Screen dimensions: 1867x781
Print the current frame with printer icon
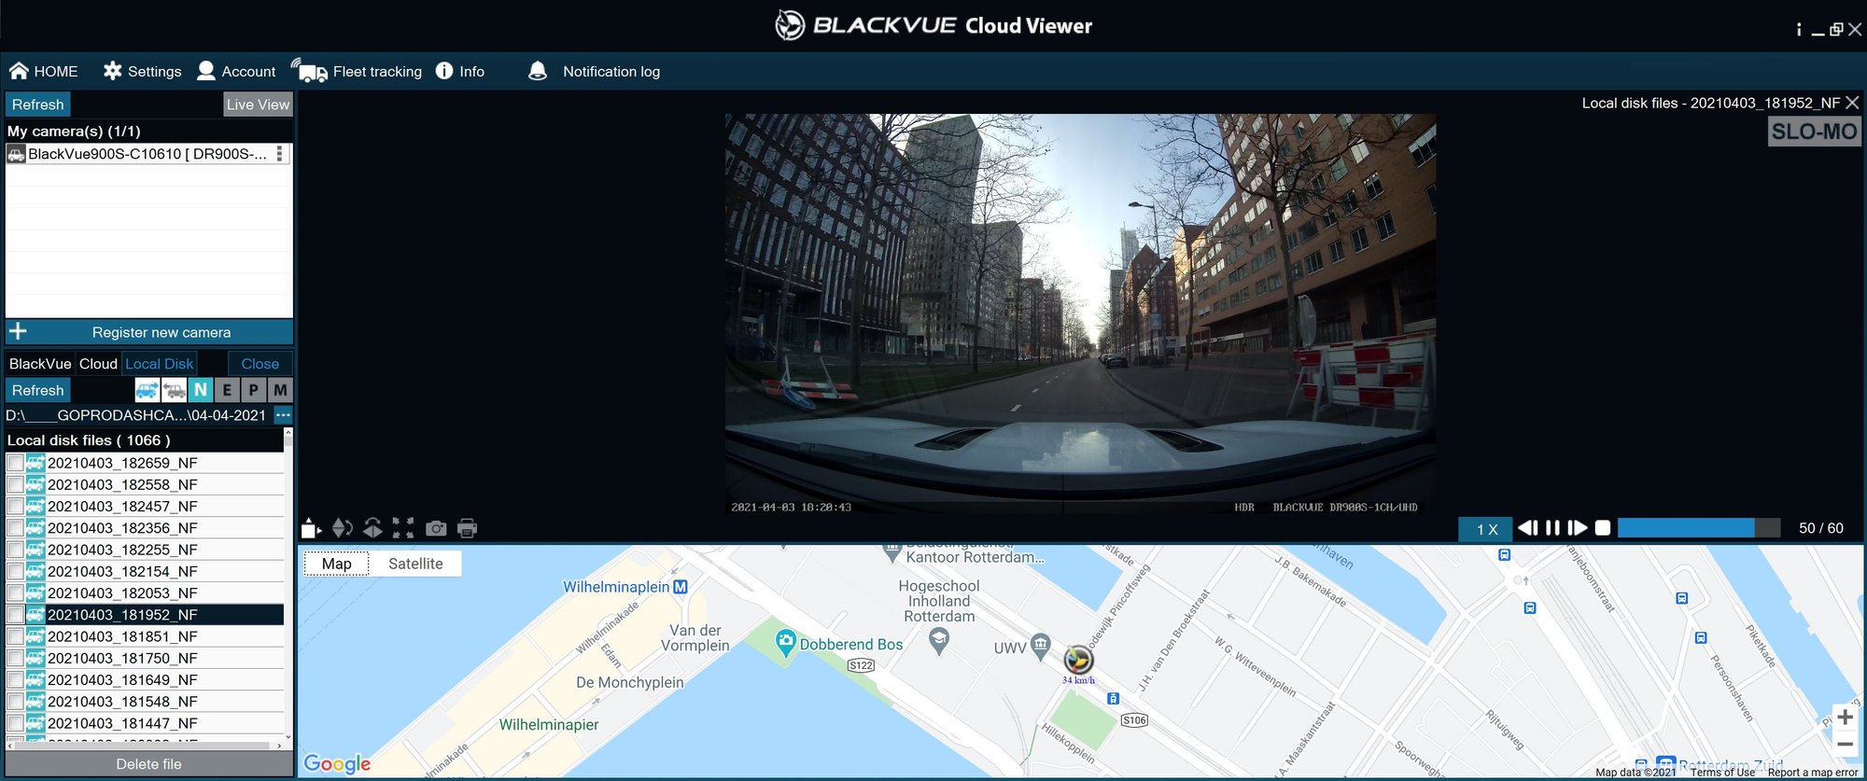[x=468, y=529]
